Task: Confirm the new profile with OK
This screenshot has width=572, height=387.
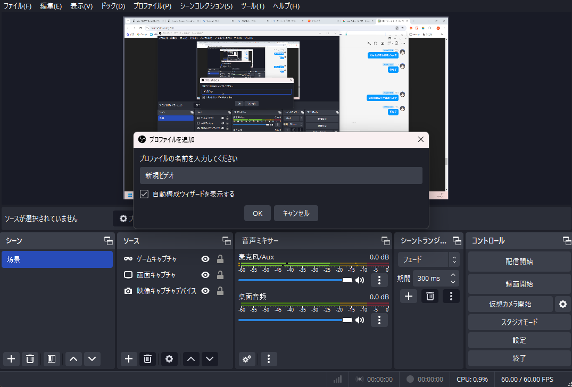Action: point(257,213)
